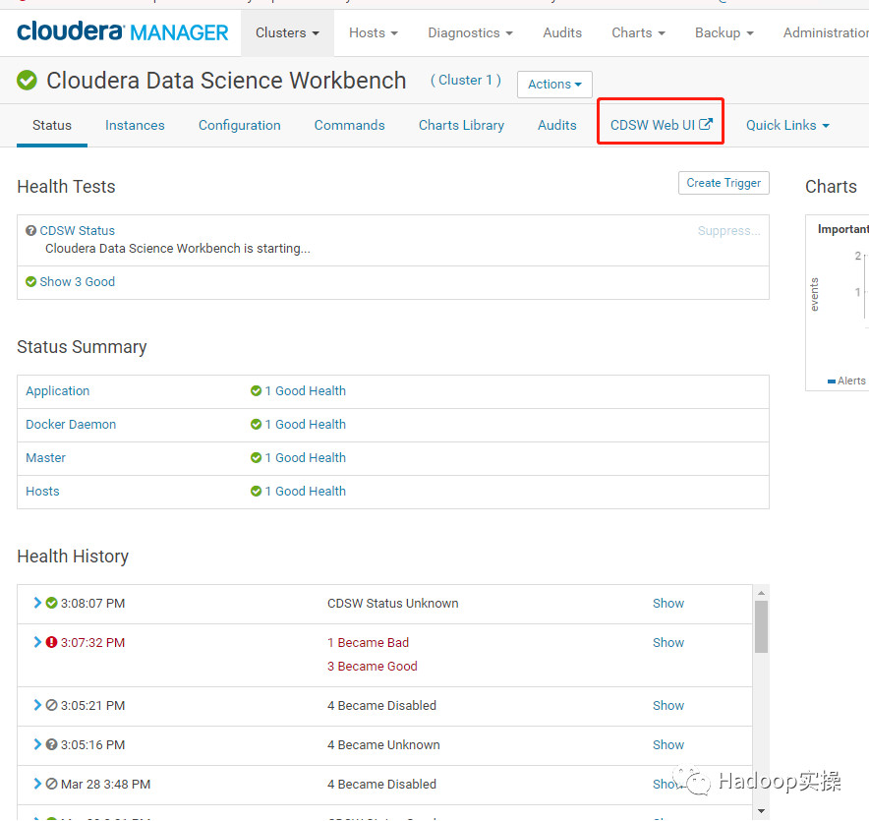Click the Health History scroll down arrow
The image size is (869, 821).
[761, 811]
